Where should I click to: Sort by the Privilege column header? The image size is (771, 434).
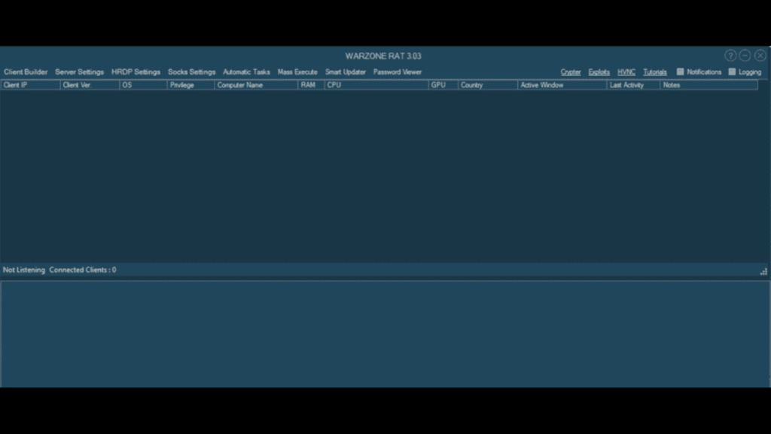pos(190,85)
